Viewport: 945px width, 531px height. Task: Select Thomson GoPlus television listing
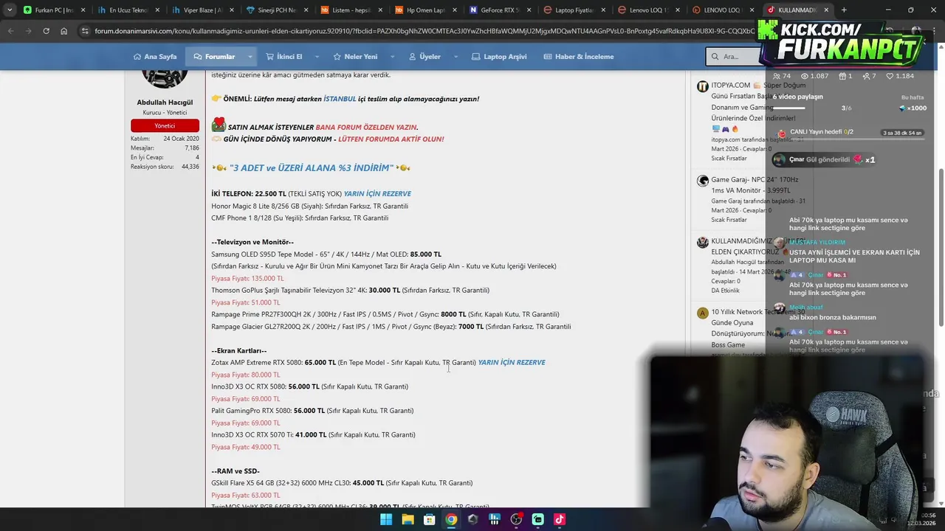pos(350,291)
